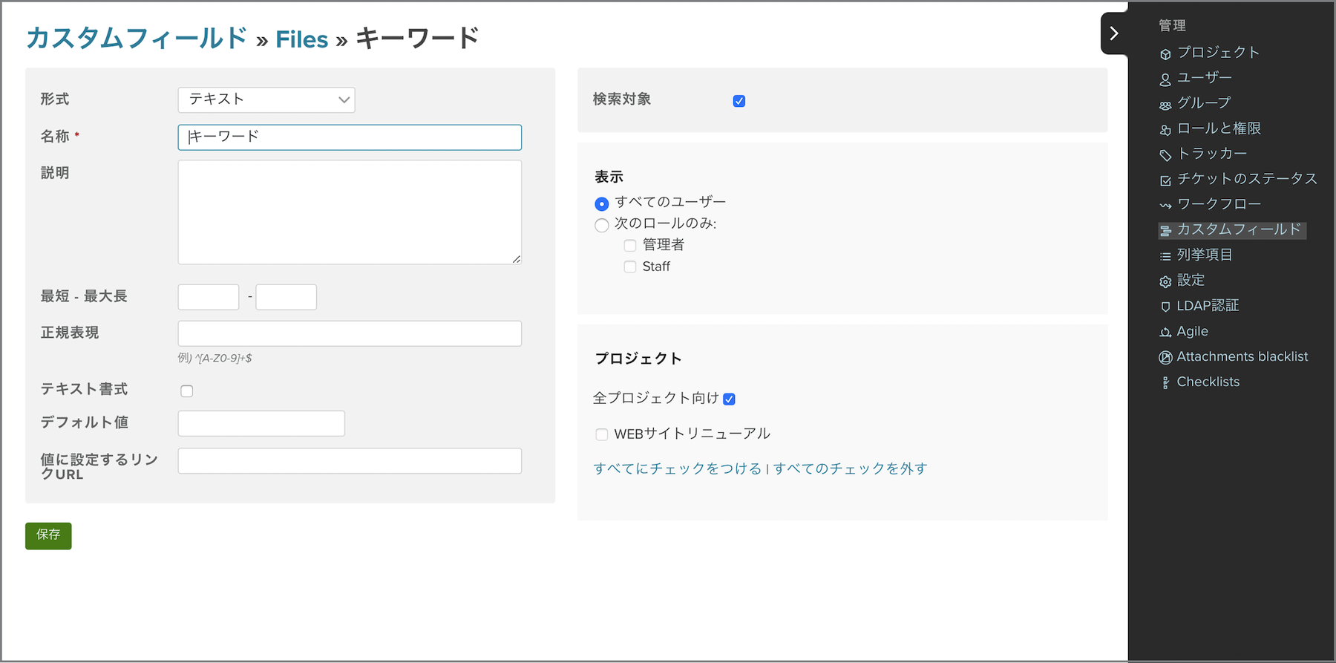Click the デフォルト値 default value field
Image resolution: width=1336 pixels, height=663 pixels.
point(261,423)
